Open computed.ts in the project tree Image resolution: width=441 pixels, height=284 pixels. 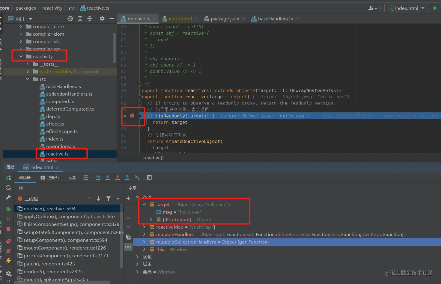tap(60, 102)
